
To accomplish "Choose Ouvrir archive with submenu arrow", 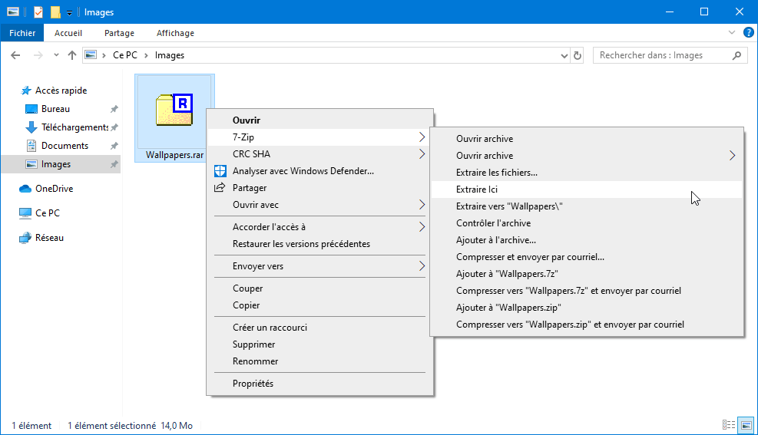I will [x=587, y=156].
